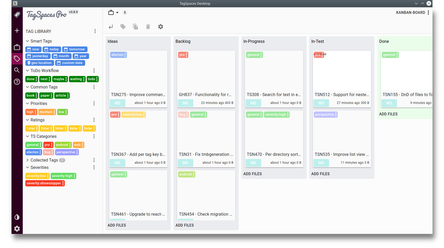
Task: Select the 'custom-date' smart tag
Action: click(70, 63)
